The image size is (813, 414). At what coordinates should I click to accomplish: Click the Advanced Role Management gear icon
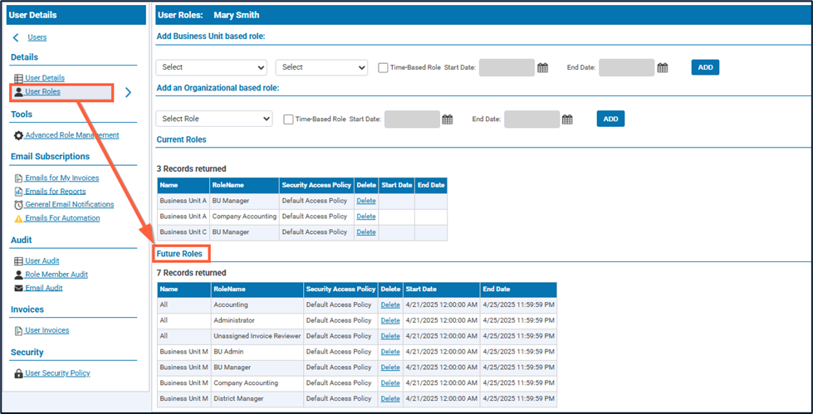pyautogui.click(x=18, y=135)
